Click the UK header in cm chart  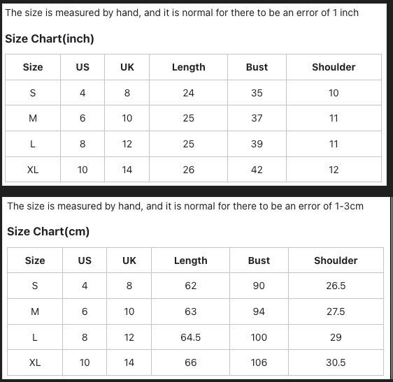pyautogui.click(x=129, y=260)
